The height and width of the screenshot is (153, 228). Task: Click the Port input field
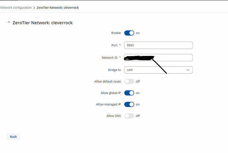[x=158, y=45]
